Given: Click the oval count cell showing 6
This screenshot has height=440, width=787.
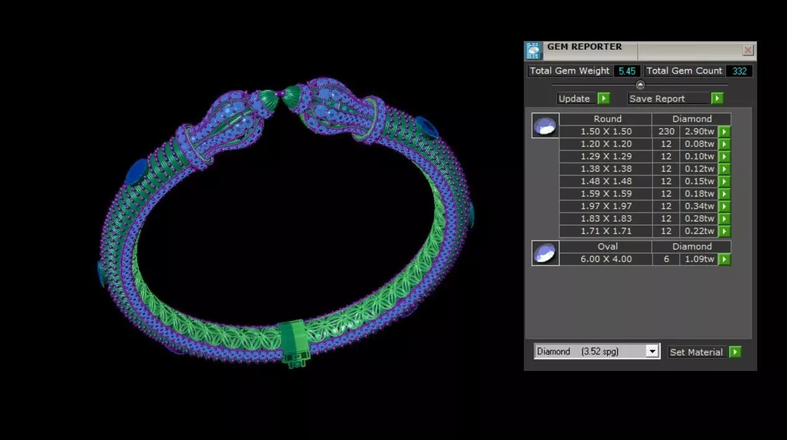Looking at the screenshot, I should pyautogui.click(x=666, y=260).
